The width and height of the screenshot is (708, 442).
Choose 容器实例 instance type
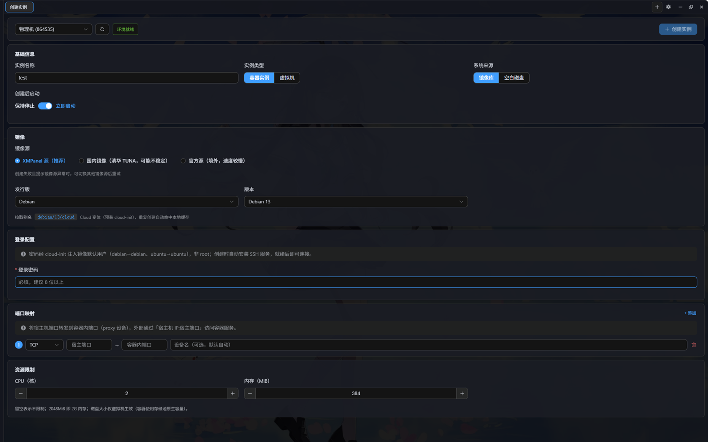point(259,78)
